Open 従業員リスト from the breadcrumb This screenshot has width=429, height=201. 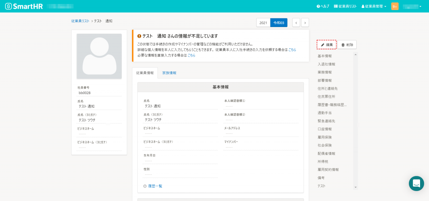point(80,21)
